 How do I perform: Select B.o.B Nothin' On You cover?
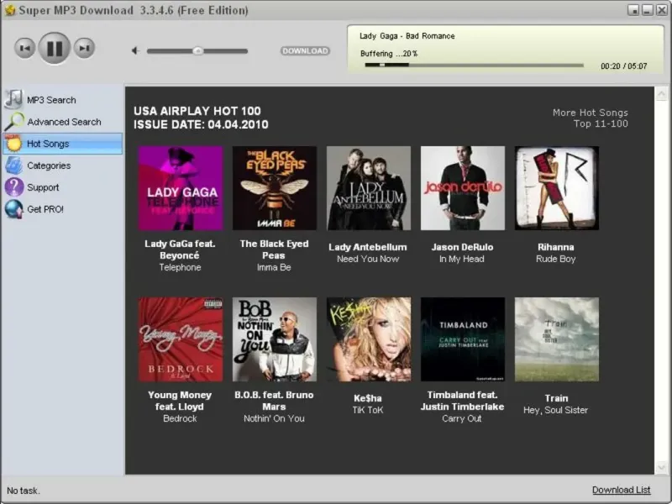click(x=275, y=339)
